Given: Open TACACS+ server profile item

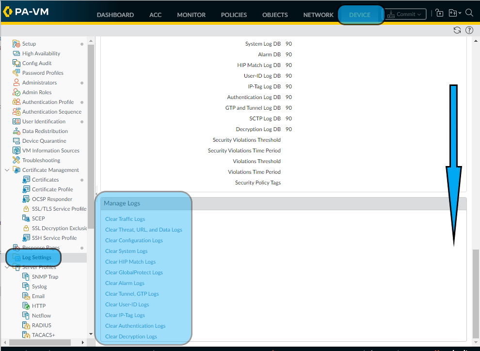Looking at the screenshot, I should click(x=44, y=335).
